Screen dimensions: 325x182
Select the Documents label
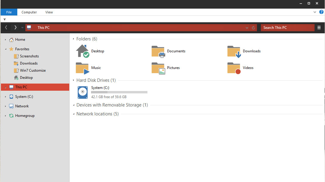point(176,51)
